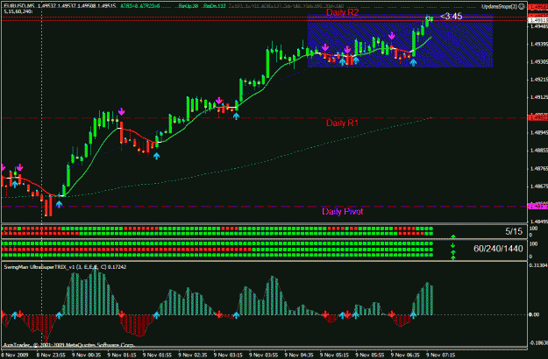Image resolution: width=548 pixels, height=359 pixels.
Task: Click the magenta sell arrow near 9 Nov 03:15 on the price chart
Action: pos(219,101)
